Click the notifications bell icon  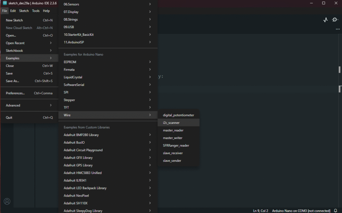point(336,211)
